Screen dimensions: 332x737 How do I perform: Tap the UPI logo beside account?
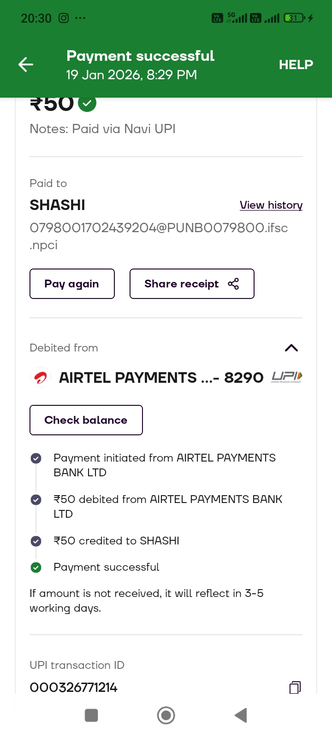point(286,377)
